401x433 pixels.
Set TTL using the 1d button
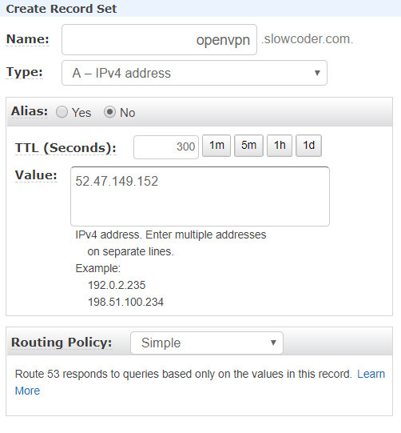[x=308, y=146]
